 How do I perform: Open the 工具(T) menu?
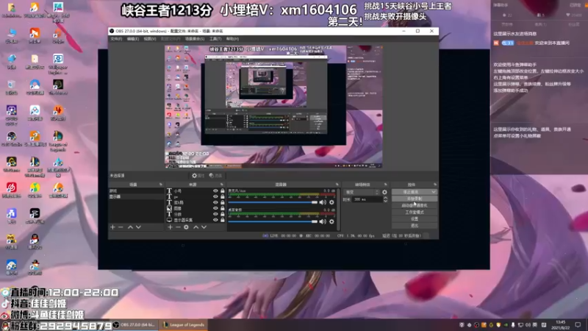pyautogui.click(x=215, y=39)
